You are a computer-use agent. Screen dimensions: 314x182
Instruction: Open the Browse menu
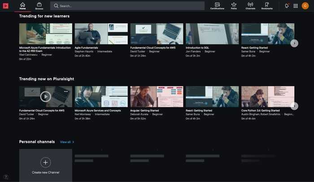(39, 6)
